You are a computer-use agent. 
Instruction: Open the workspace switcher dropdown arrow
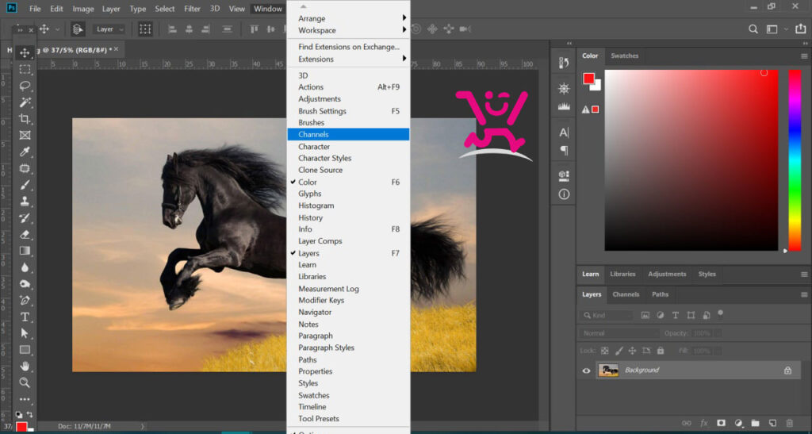pos(786,29)
